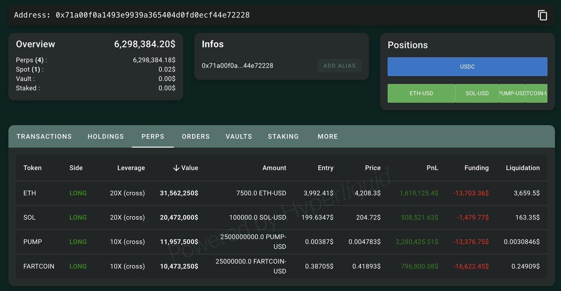Viewport: 561px width, 291px height.
Task: Click the Liquidation column header
Action: [522, 168]
